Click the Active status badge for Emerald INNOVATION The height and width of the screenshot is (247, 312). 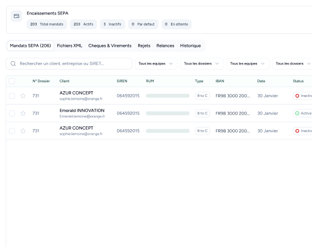pos(303,113)
